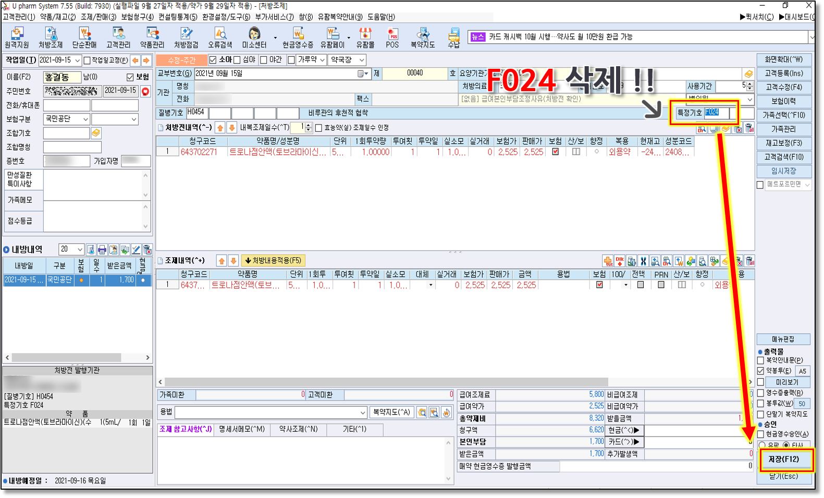
Task: Click the 저장(F12) save button
Action: tap(784, 459)
